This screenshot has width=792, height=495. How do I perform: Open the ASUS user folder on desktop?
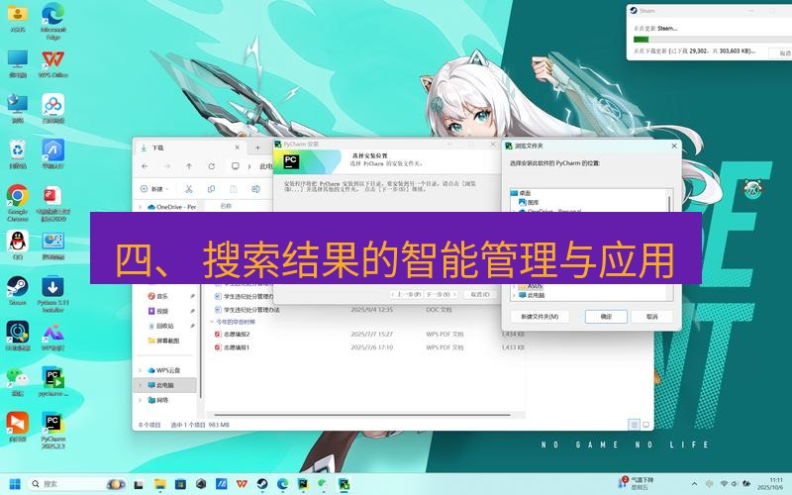tap(18, 18)
